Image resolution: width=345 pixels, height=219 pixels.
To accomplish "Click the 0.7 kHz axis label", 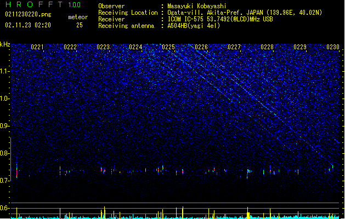I will tap(5, 181).
